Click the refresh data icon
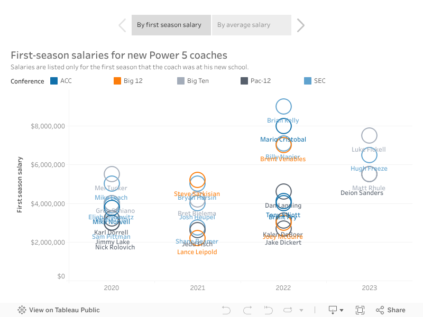 [288, 310]
